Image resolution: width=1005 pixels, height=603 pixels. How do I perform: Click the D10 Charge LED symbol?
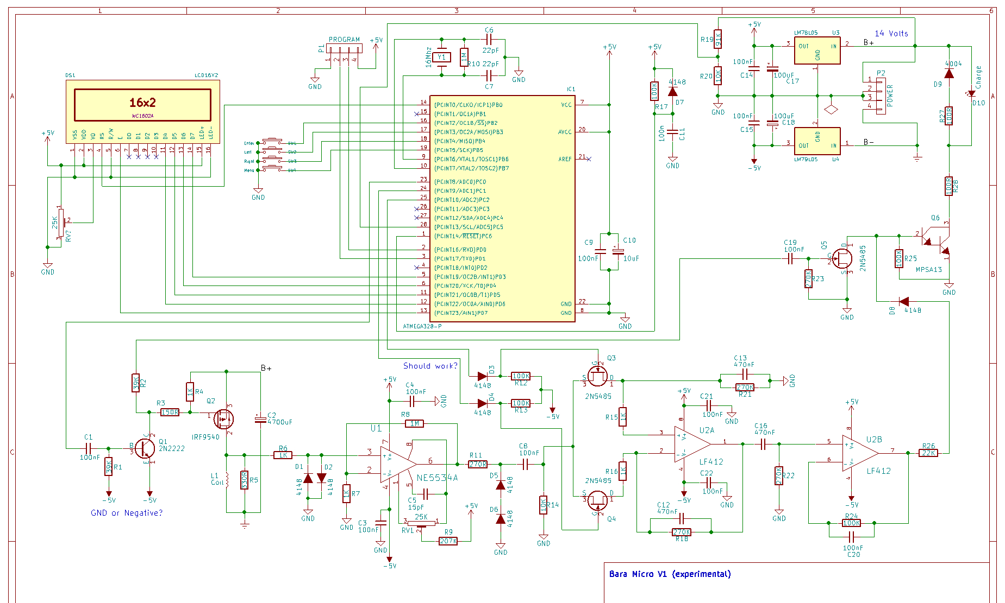[x=971, y=93]
